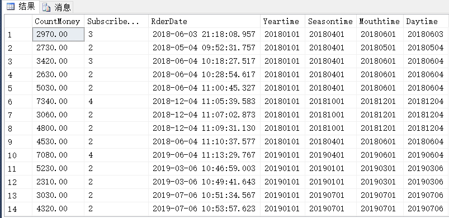Screen dimensions: 449x218
Task: Click the document icon on 消息 tab
Action: tap(46, 7)
